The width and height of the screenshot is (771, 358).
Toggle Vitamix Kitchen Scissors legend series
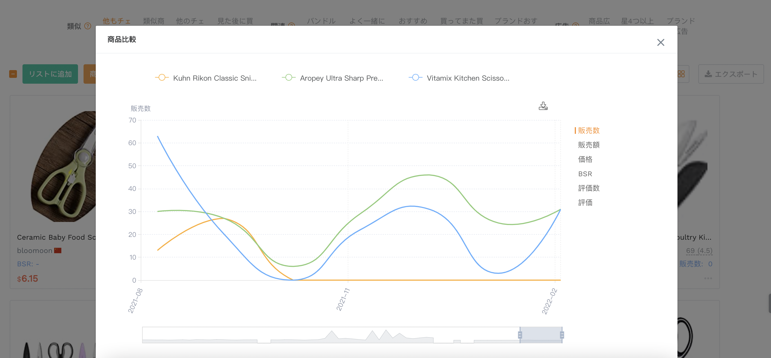coord(459,78)
